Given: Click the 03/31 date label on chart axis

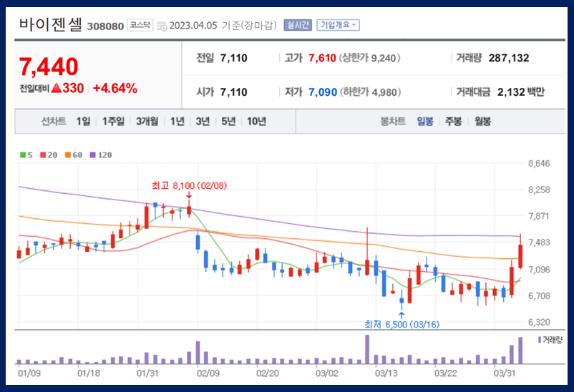Looking at the screenshot, I should (x=504, y=373).
